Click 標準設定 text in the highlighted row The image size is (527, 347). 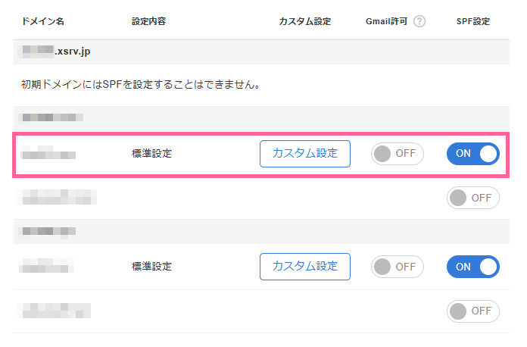pos(151,154)
